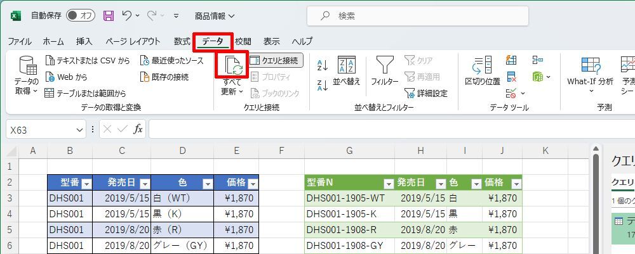Open the 型番 column filter dropdown
Screen dimensions: 635x254
click(x=86, y=183)
